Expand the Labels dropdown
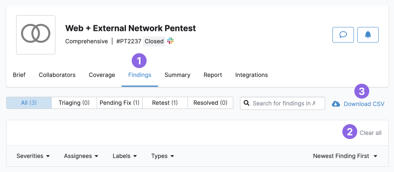The height and width of the screenshot is (172, 394). coord(125,156)
